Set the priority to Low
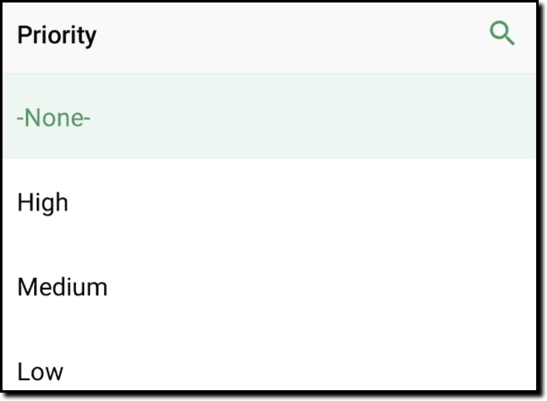The height and width of the screenshot is (401, 547). (x=40, y=371)
